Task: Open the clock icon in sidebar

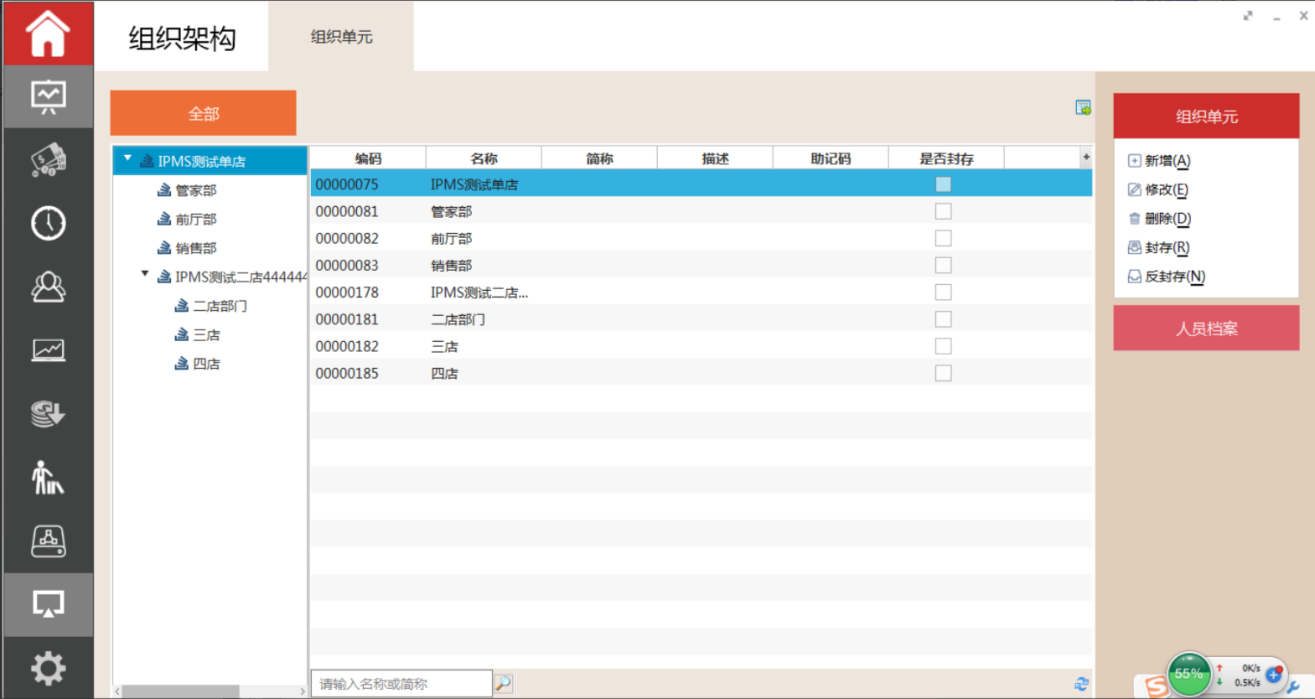Action: click(x=48, y=224)
